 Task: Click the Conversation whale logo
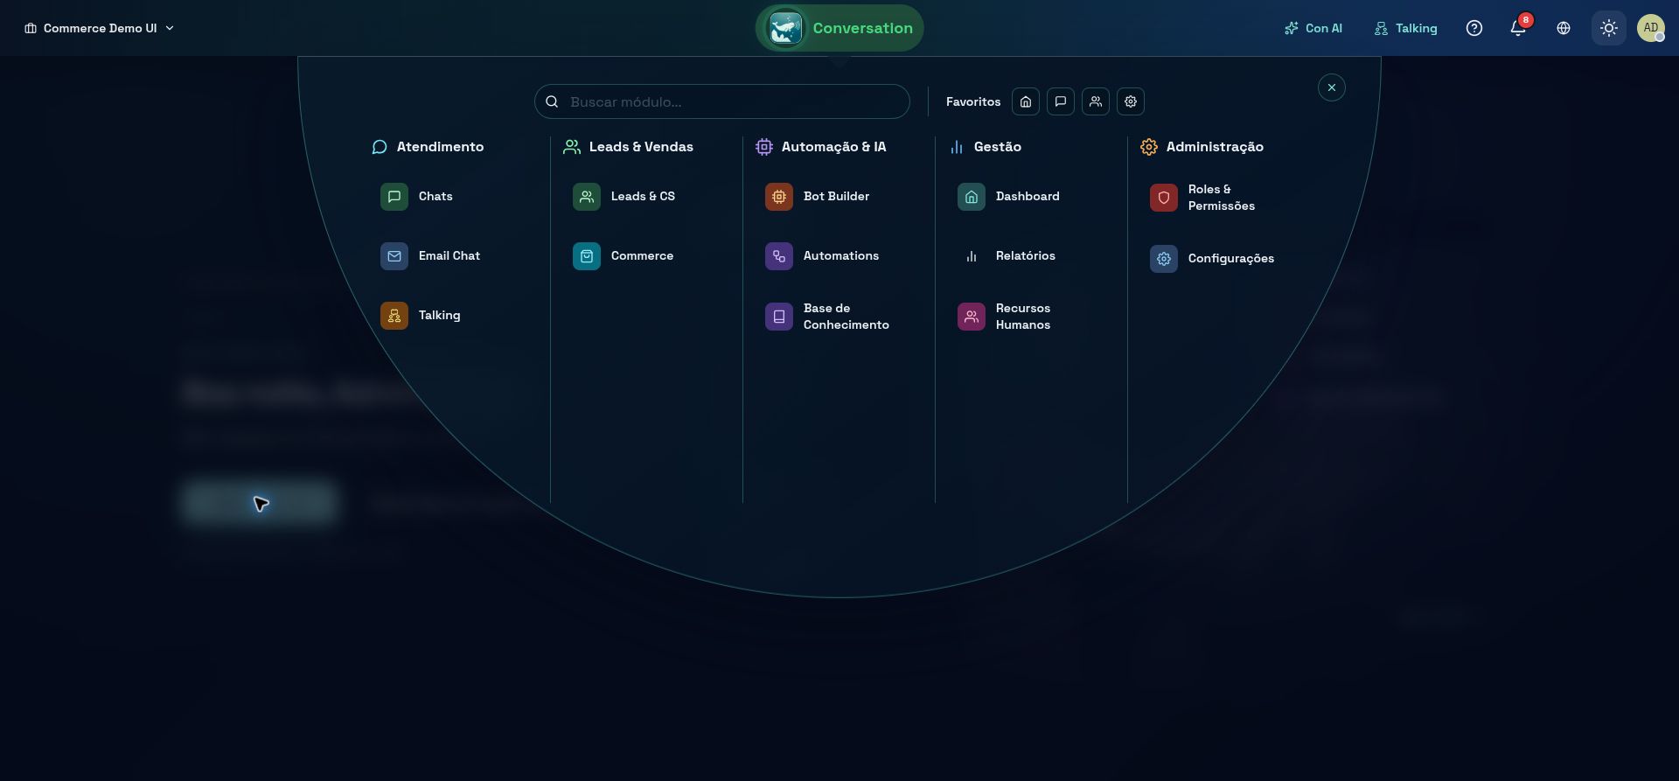click(x=784, y=28)
